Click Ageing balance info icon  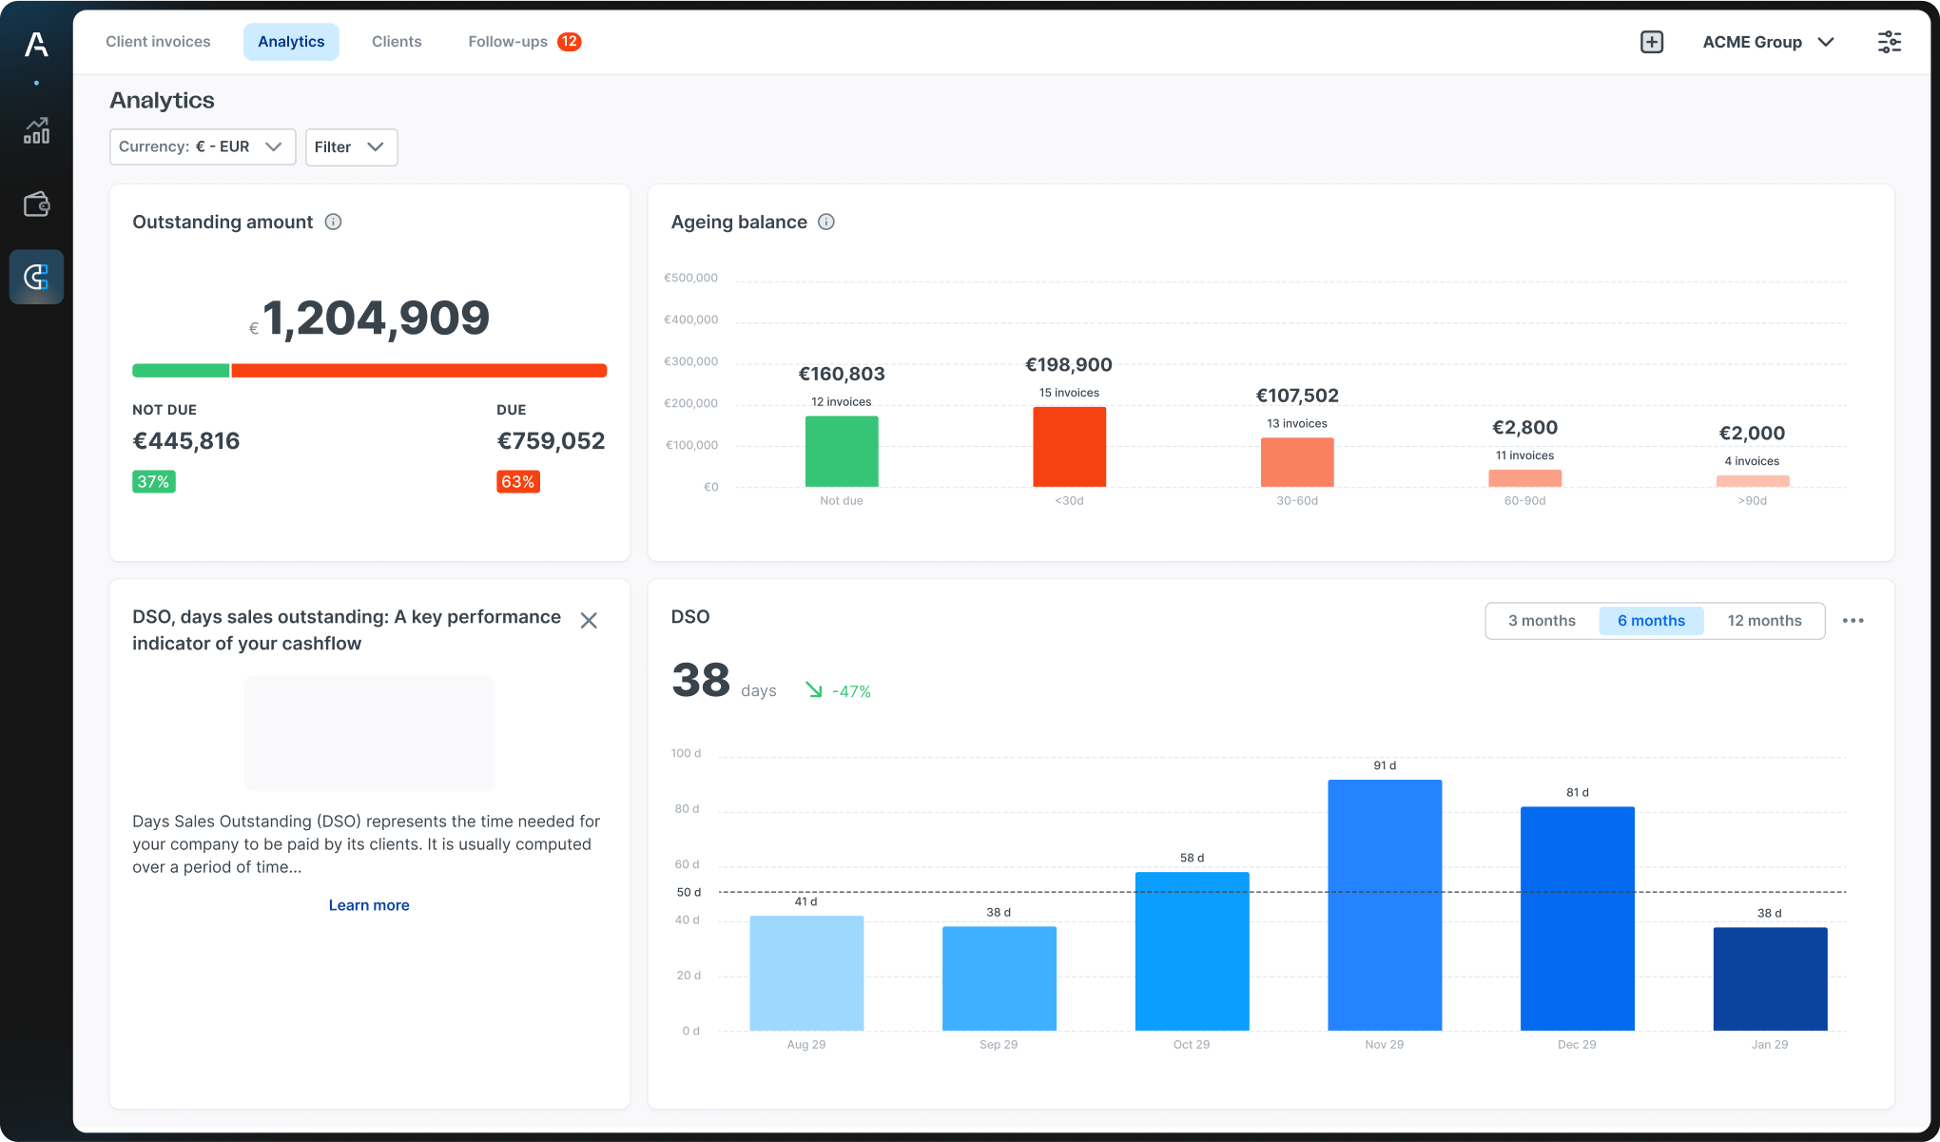click(826, 222)
